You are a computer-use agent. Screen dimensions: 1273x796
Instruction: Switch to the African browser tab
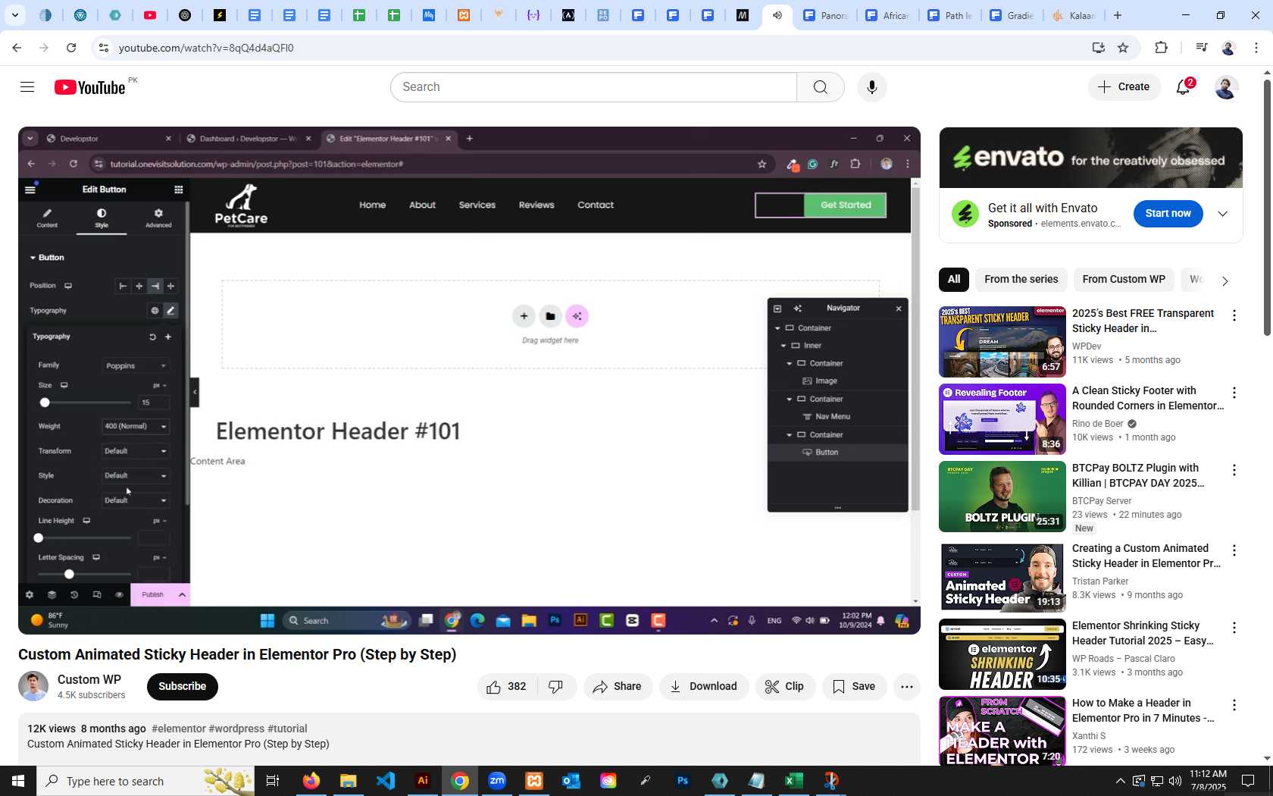pyautogui.click(x=887, y=15)
